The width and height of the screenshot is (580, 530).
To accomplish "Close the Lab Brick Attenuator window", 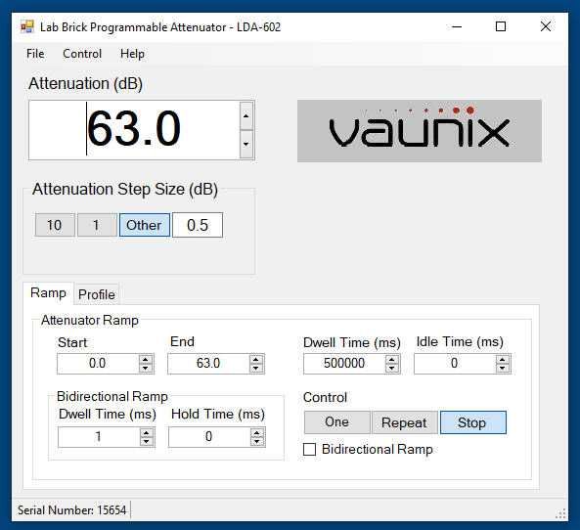I will click(546, 26).
